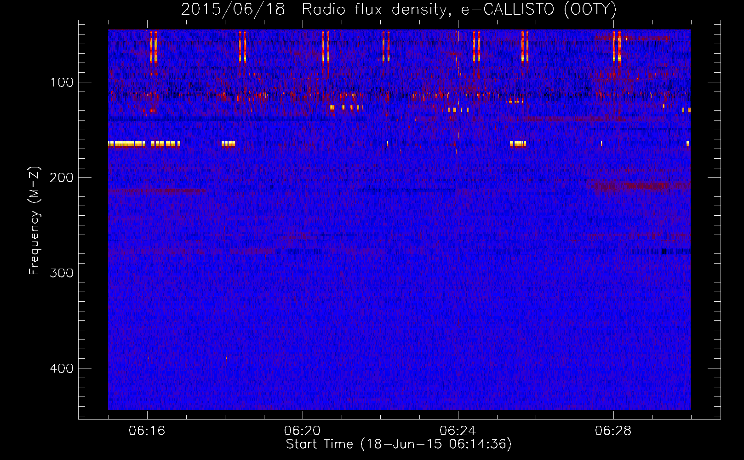Click the 300 frequency tick label
This screenshot has width=744, height=460.
click(x=62, y=273)
